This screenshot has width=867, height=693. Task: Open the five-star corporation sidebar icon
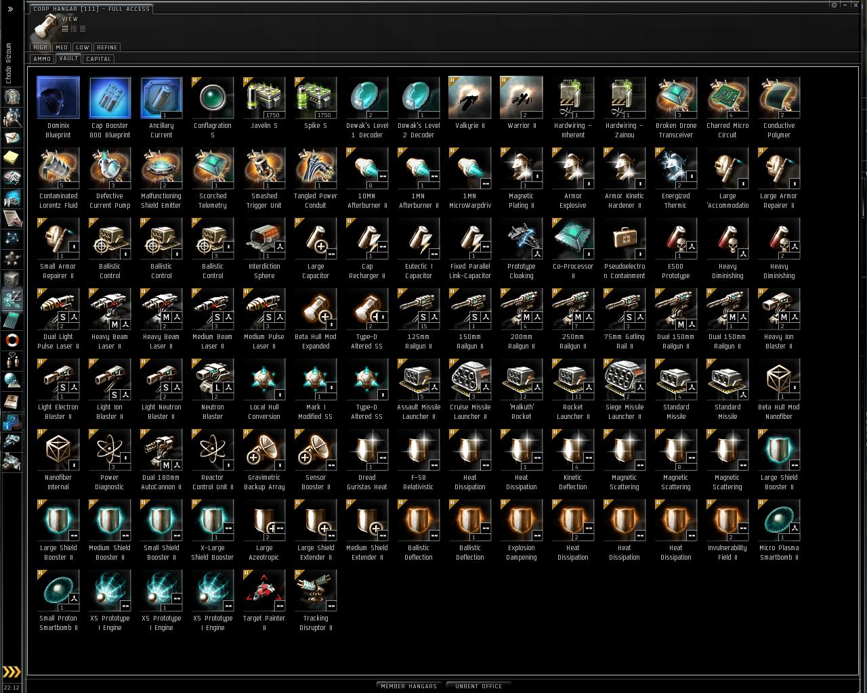12,259
